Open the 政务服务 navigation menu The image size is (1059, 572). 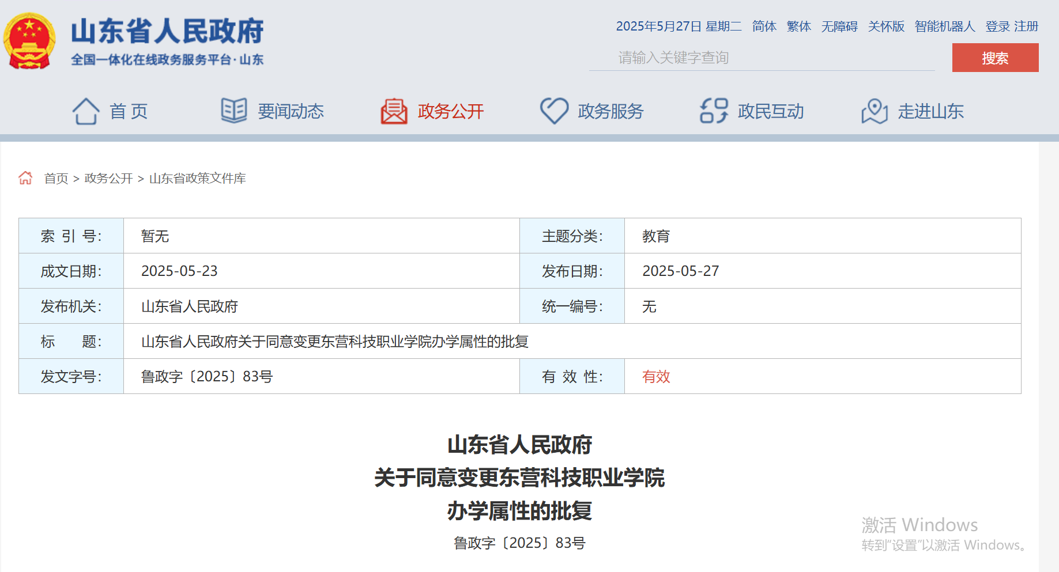[x=611, y=111]
